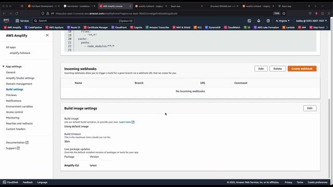
Task: Open the WAF & Shield shortcut
Action: (x=182, y=28)
